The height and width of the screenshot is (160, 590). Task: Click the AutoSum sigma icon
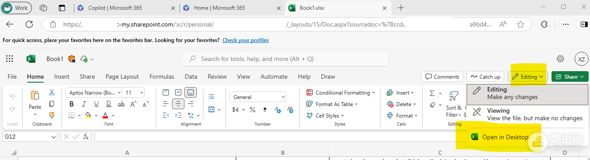[433, 93]
